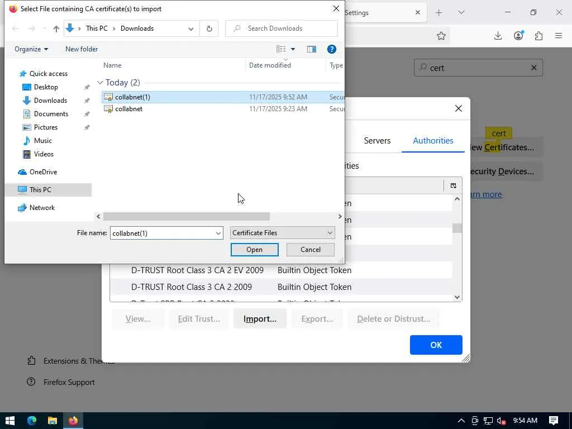Focus the Search Downloads field

coord(282,28)
